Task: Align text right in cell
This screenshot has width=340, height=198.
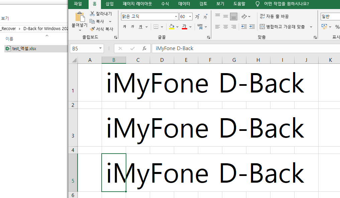Action: tap(234, 27)
